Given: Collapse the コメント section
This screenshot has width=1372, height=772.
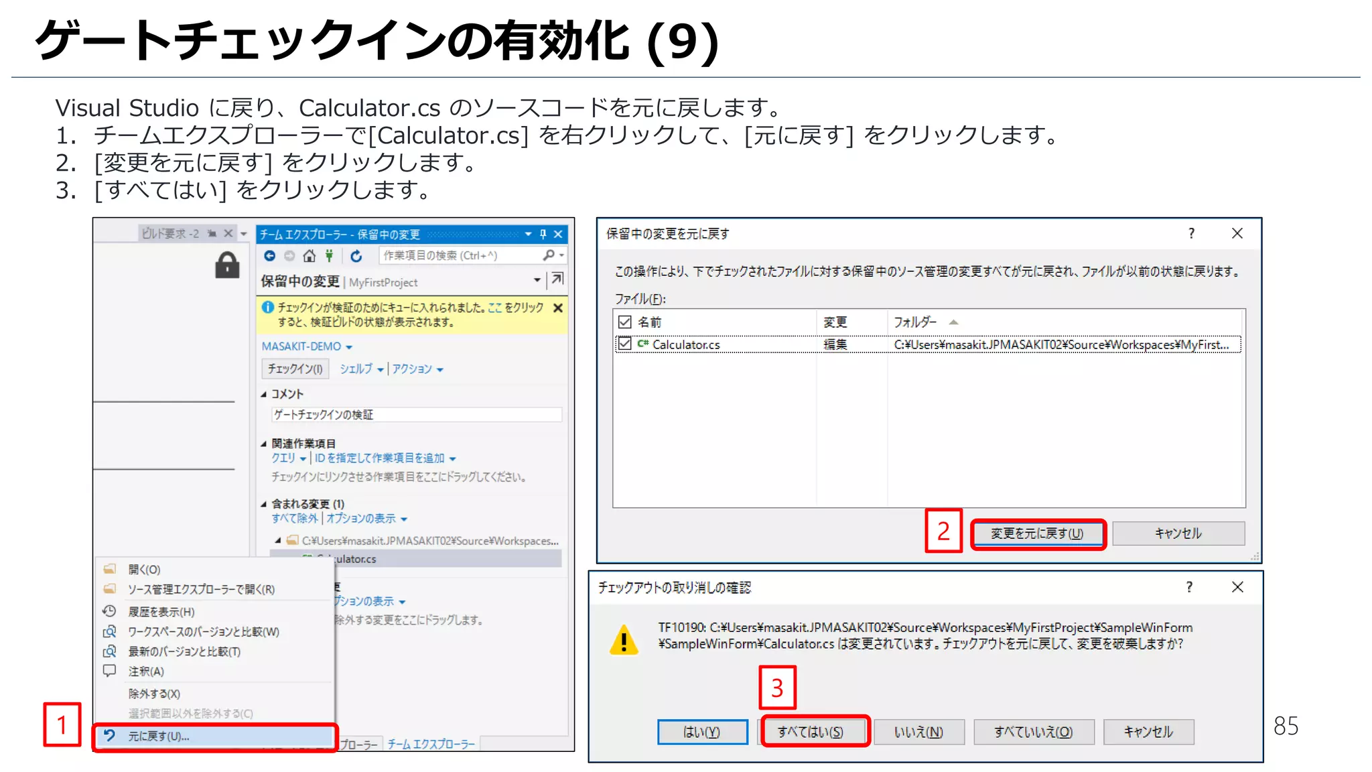Looking at the screenshot, I should 264,394.
